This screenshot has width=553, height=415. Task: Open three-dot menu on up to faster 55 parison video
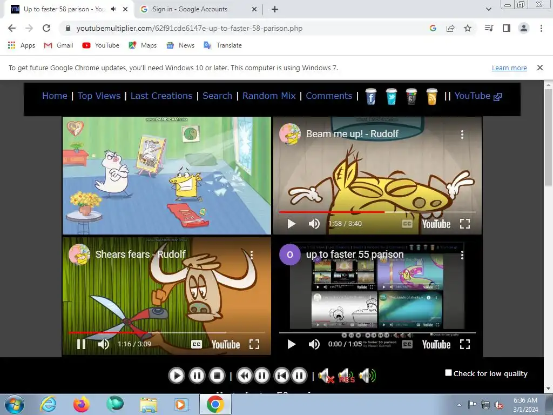462,255
